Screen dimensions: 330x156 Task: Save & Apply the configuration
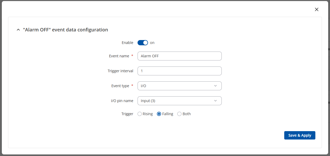[300, 135]
